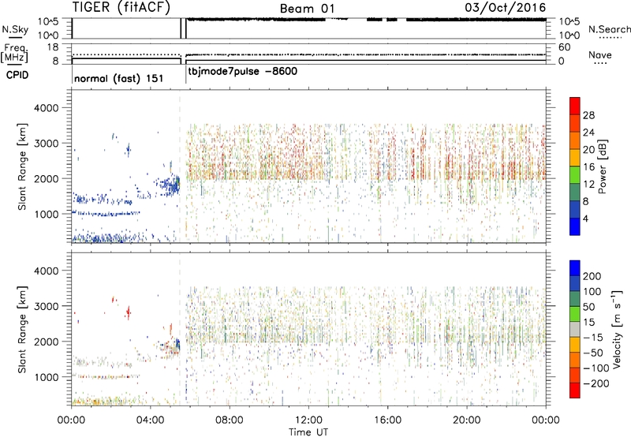Click the 'Power [dB]' color bar label

[x=603, y=166]
